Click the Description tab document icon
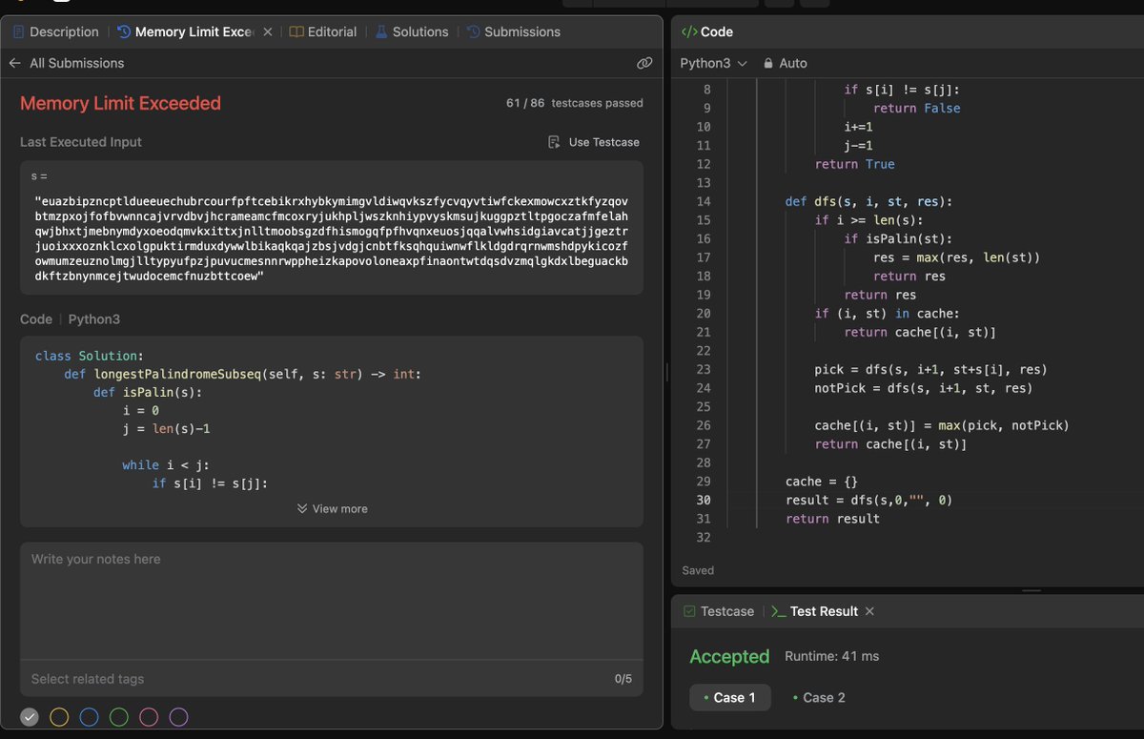Viewport: 1144px width, 739px height. [x=19, y=31]
